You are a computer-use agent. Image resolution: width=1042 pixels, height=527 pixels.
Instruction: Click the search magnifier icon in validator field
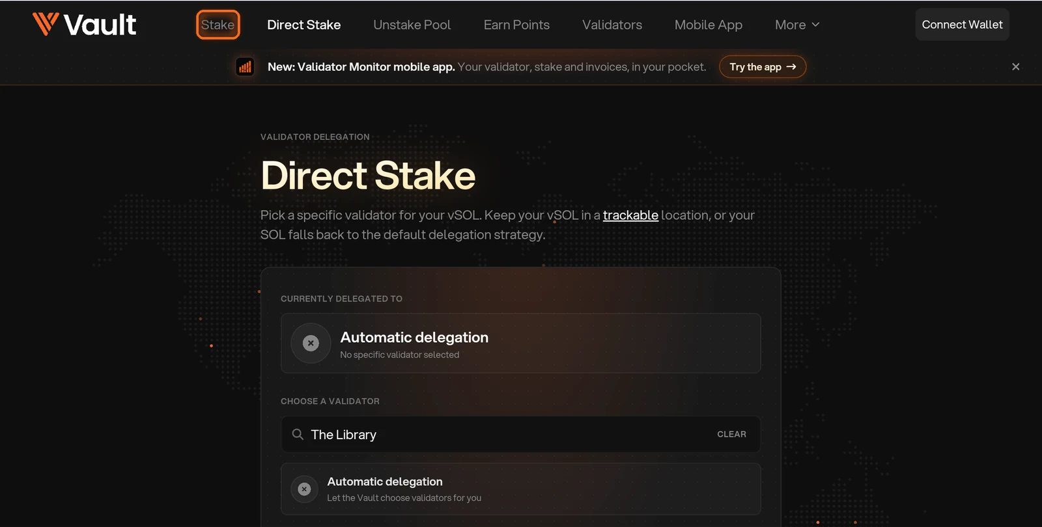pyautogui.click(x=298, y=434)
